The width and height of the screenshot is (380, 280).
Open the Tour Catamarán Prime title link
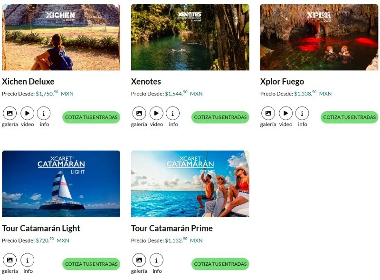(x=172, y=228)
